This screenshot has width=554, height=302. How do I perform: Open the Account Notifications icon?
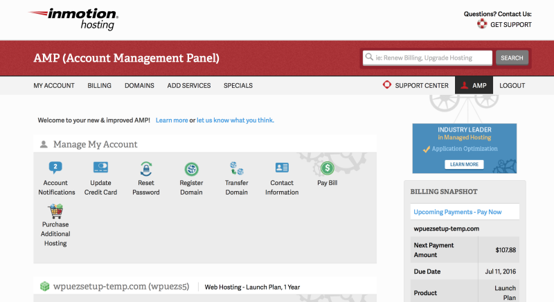click(55, 168)
